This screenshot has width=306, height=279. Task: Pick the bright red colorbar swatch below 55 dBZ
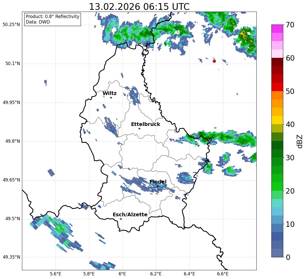point(277,87)
